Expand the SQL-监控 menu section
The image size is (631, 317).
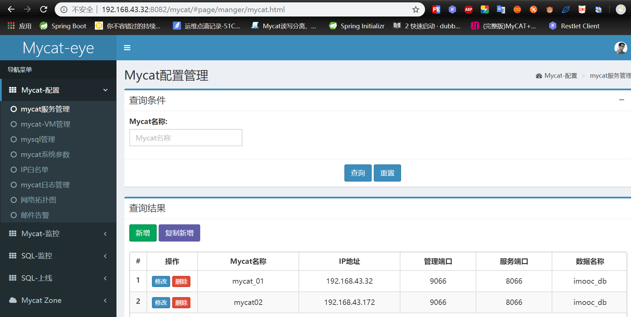[58, 256]
